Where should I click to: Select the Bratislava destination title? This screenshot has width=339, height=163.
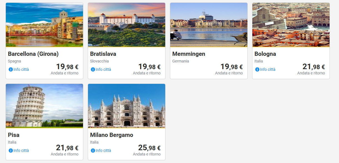103,54
